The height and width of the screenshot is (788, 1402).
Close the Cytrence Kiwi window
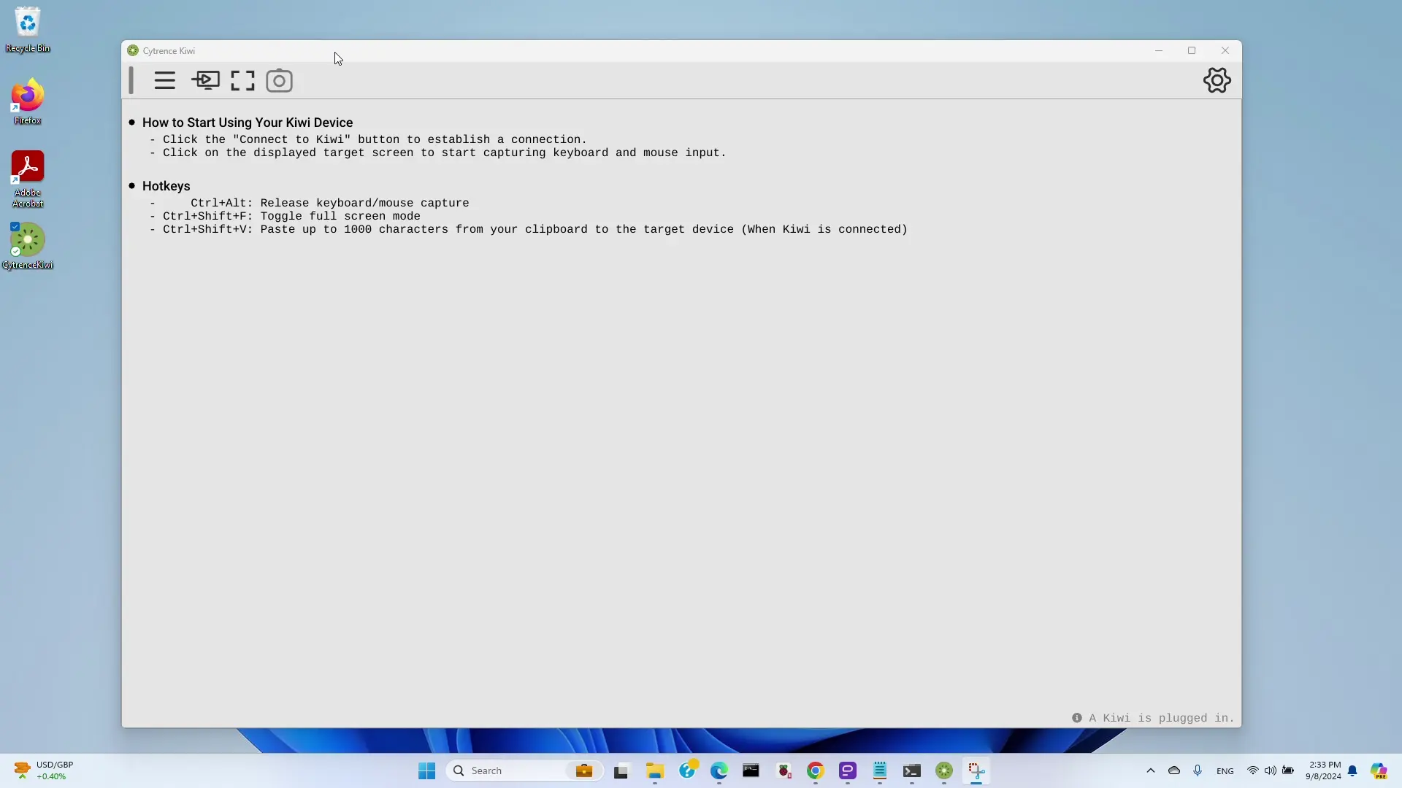click(1225, 50)
